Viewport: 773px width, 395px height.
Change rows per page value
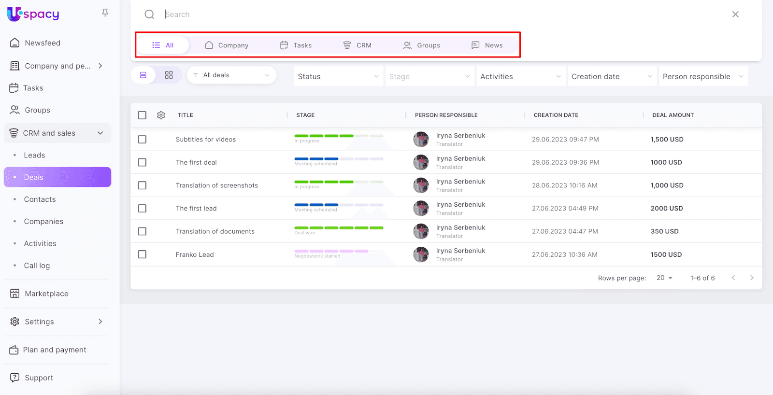[664, 278]
